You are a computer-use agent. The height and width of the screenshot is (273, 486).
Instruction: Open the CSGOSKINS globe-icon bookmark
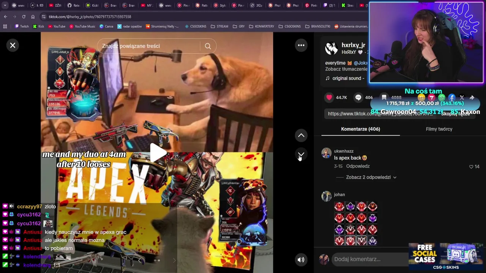[x=196, y=27]
